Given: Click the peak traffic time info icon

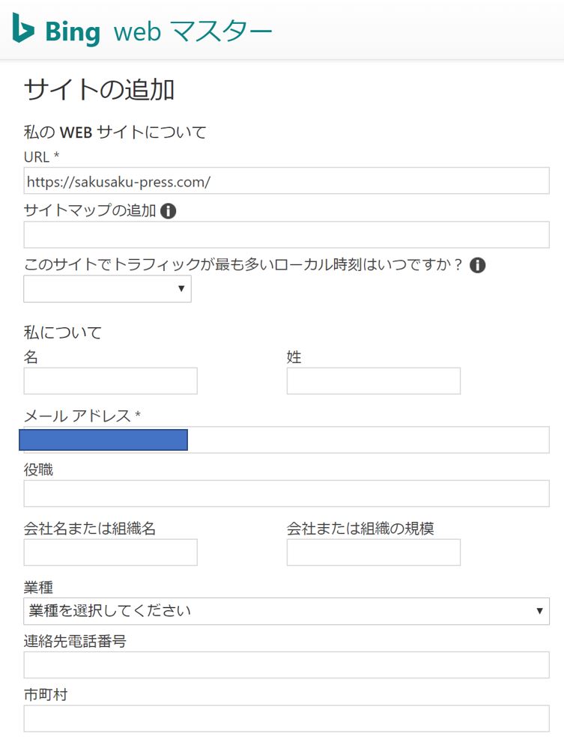Looking at the screenshot, I should coord(477,265).
